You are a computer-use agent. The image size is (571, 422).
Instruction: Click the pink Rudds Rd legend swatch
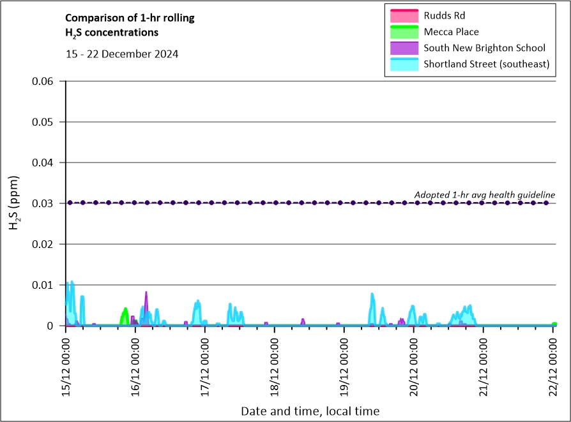[x=403, y=15]
